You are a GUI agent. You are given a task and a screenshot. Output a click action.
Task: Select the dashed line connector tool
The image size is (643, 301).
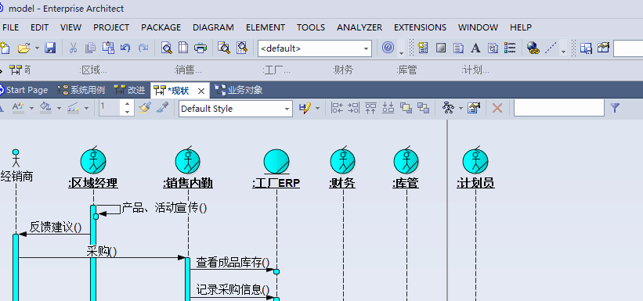tap(551, 48)
